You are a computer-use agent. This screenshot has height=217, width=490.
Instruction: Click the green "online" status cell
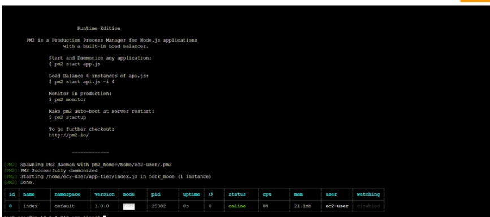coord(237,206)
